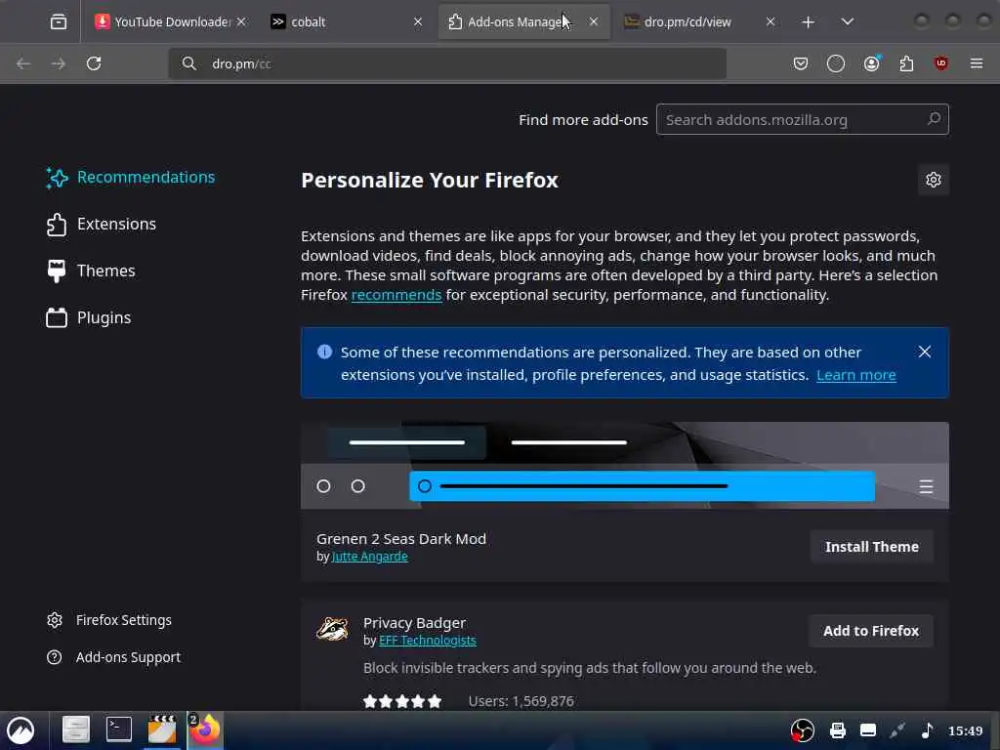Click the Users: 1,569,876 count
1000x750 pixels.
coord(521,701)
